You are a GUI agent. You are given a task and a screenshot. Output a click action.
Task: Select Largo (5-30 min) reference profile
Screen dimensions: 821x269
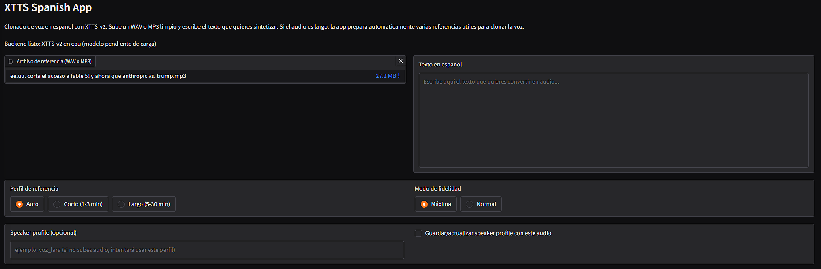point(144,204)
